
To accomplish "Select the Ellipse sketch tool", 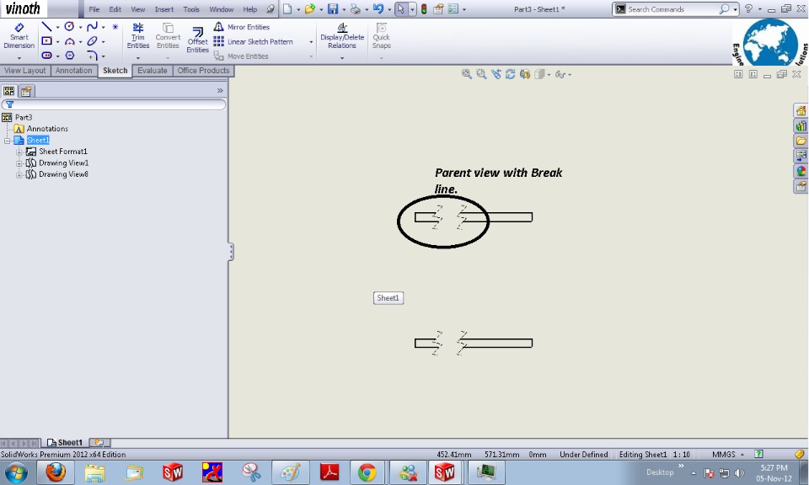I will pyautogui.click(x=93, y=41).
